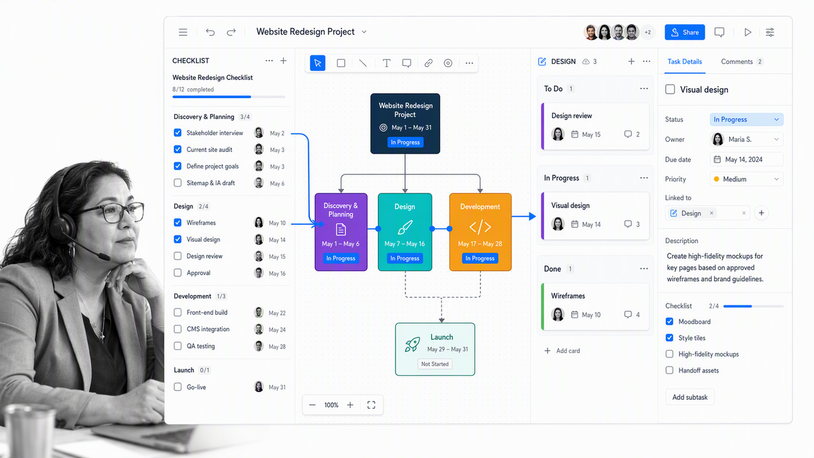Add a new checklist item with plus icon
Viewport: 814px width, 458px height.
coord(283,61)
